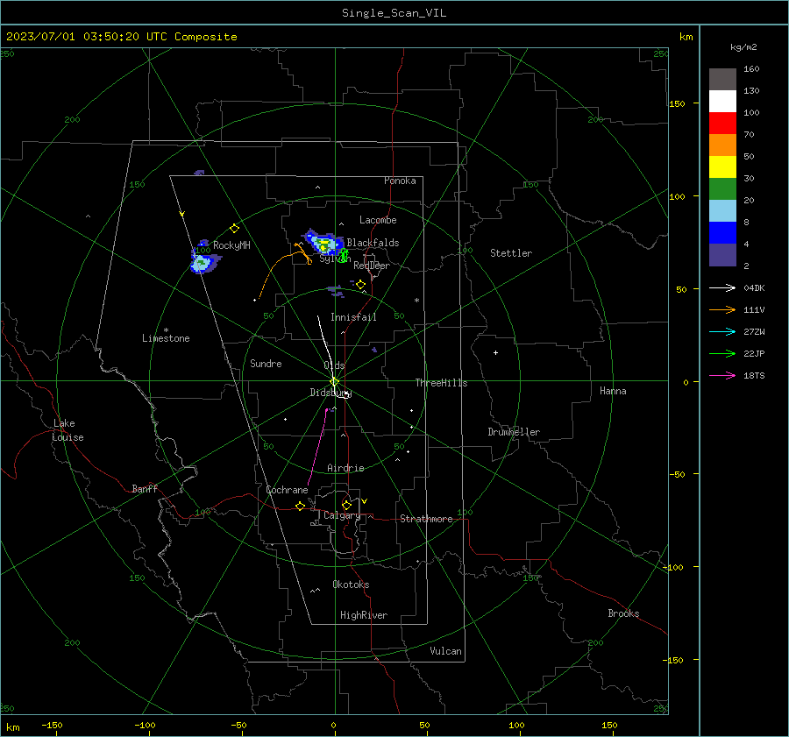Click the red 100 kg/m2 color swatch
This screenshot has width=789, height=737.
pyautogui.click(x=722, y=124)
